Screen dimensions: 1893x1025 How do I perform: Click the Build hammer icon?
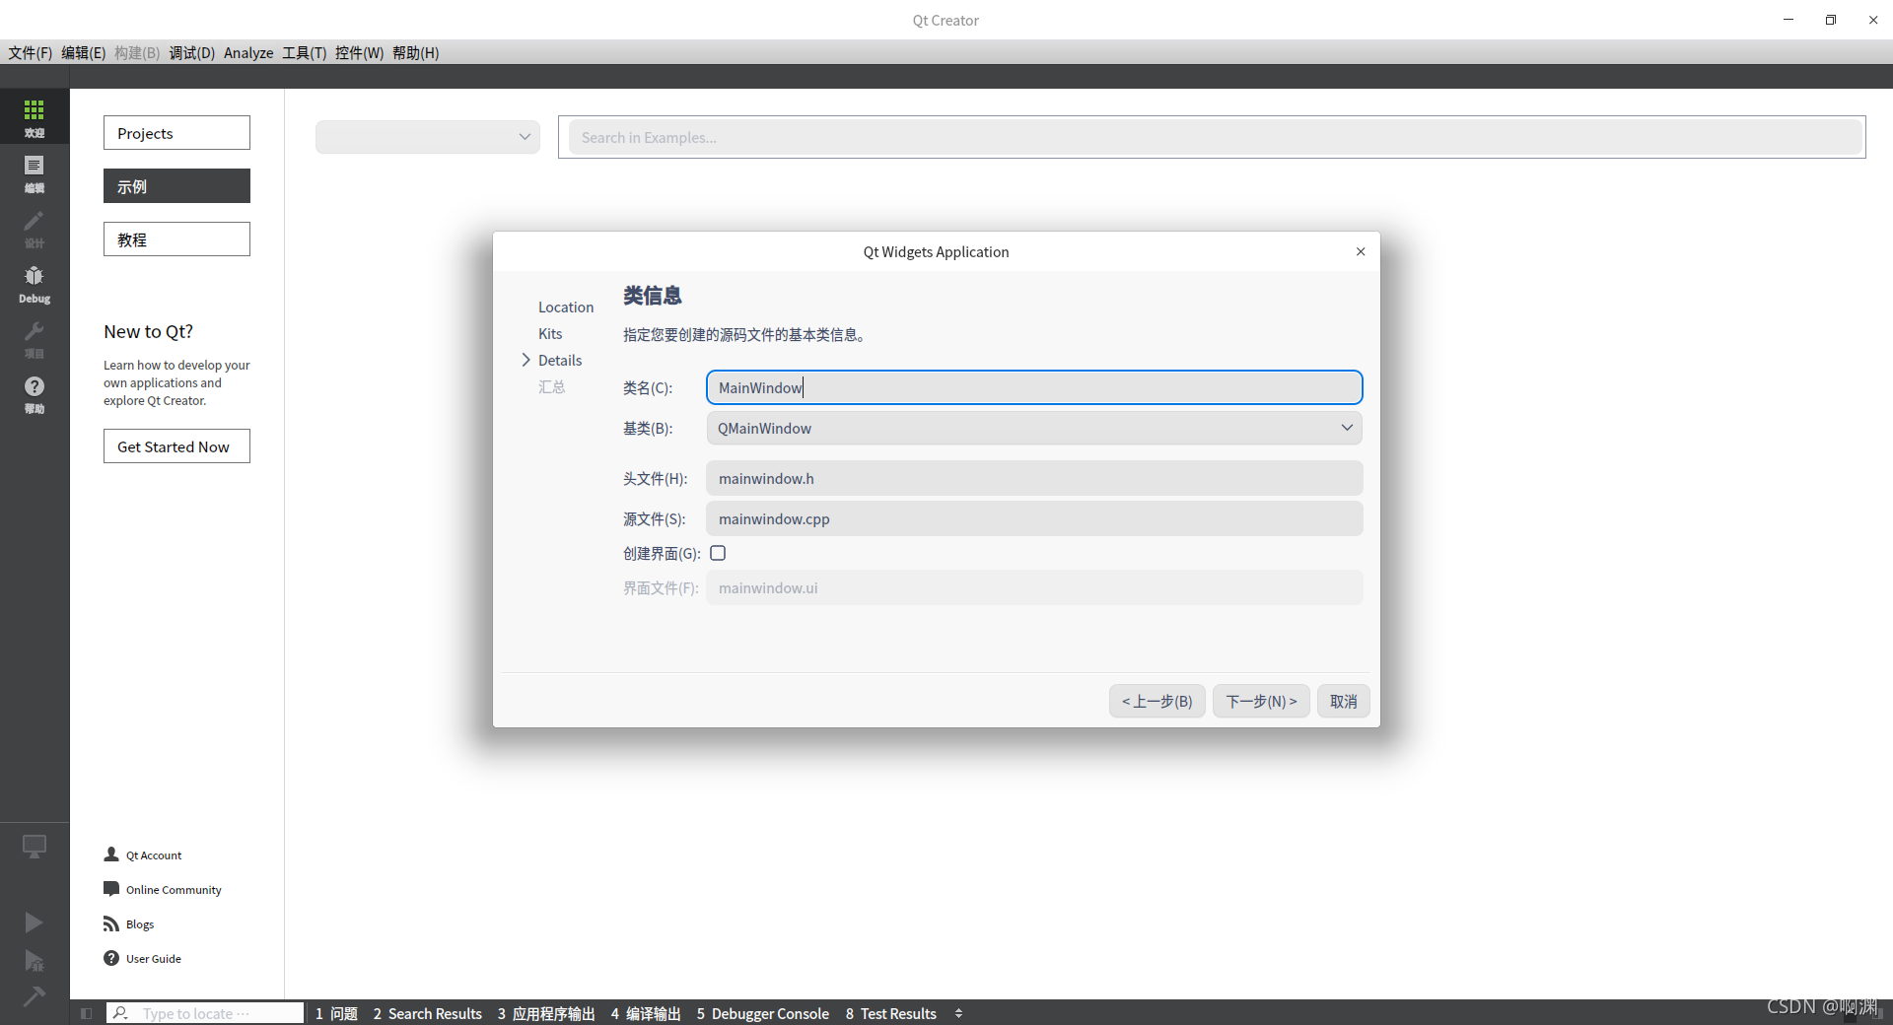pos(34,996)
